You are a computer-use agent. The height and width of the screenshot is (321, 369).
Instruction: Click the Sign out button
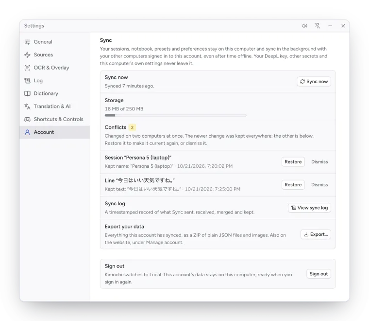click(x=319, y=274)
